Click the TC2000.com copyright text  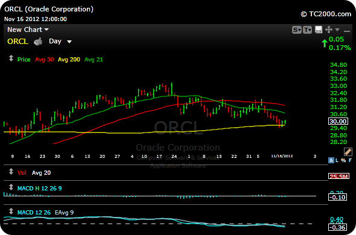click(326, 14)
